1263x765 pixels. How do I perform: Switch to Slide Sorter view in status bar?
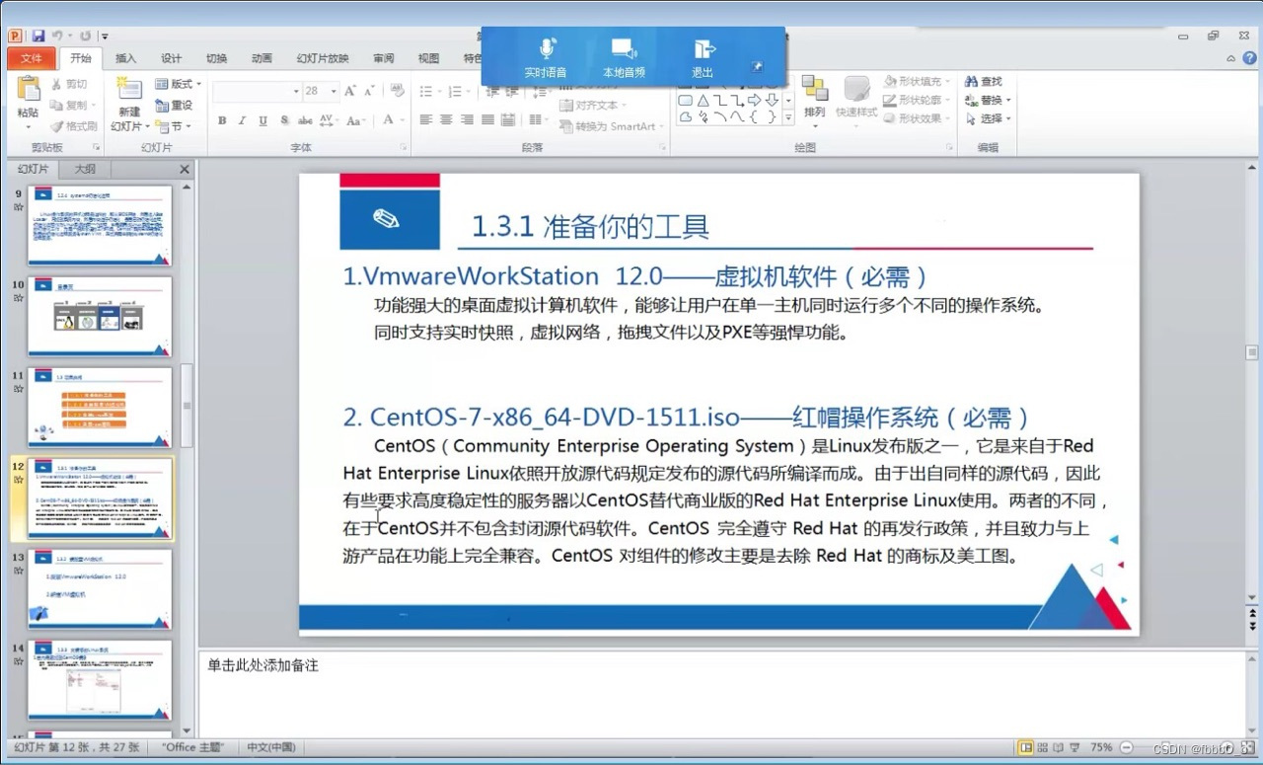pyautogui.click(x=1044, y=748)
